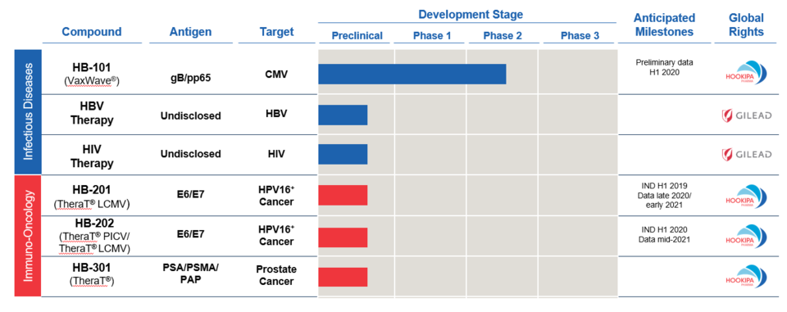Click the HB-101 blue progress bar
Screen dimensions: 787x312
click(412, 75)
